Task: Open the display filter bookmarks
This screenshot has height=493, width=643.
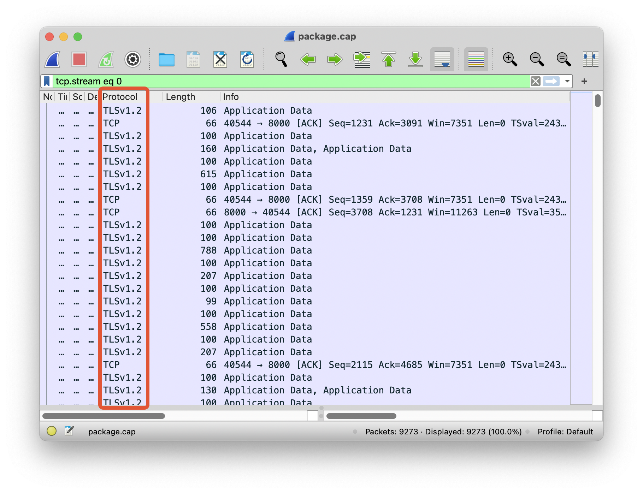Action: coord(47,81)
